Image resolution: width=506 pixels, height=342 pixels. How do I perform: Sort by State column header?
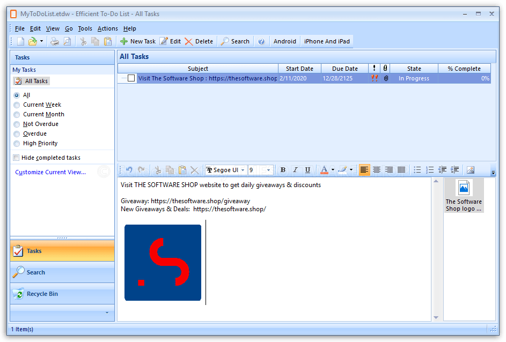point(414,69)
